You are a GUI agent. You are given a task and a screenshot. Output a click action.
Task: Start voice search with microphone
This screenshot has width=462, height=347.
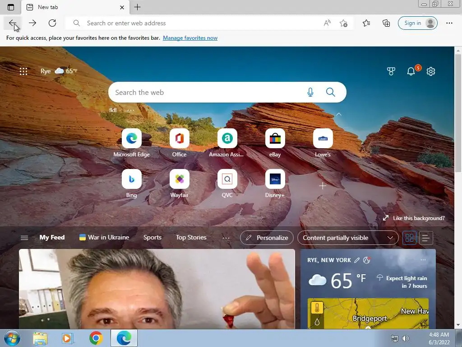pyautogui.click(x=310, y=92)
